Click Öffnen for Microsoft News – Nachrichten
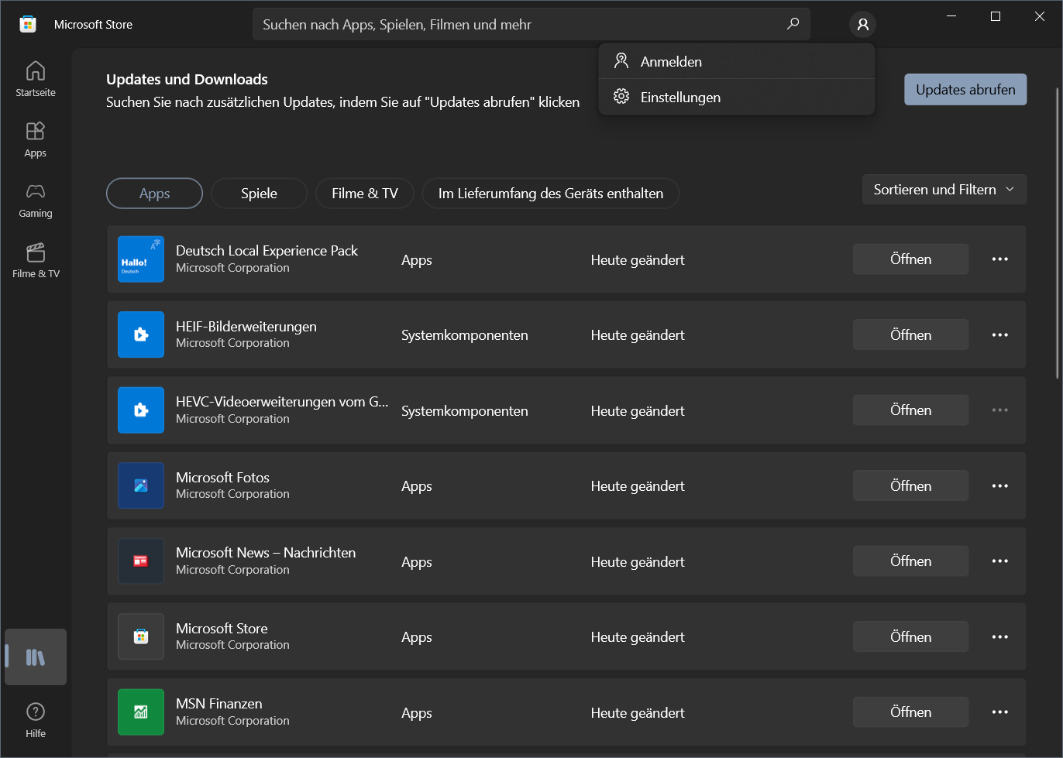 tap(910, 561)
